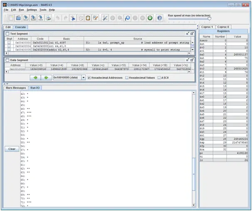Select the Run I/O tab
Screen dimensions: 252x211
coord(35,88)
